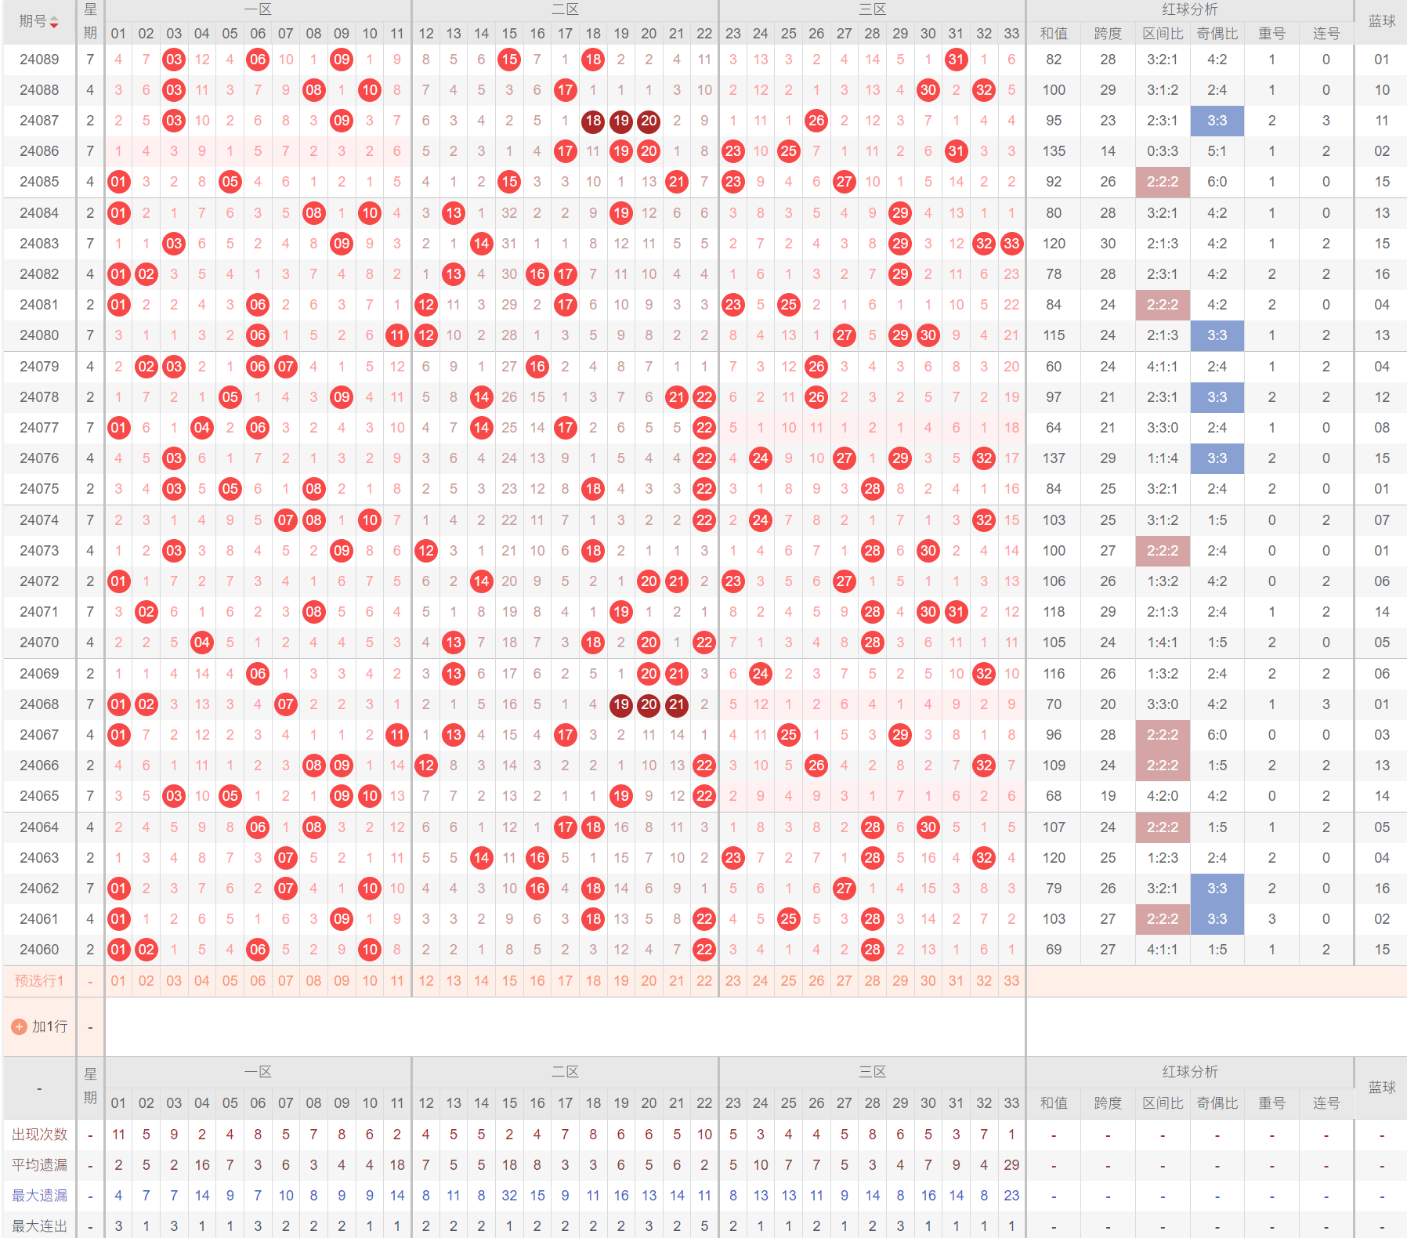Click period number 24089
This screenshot has height=1238, width=1407.
tap(39, 60)
